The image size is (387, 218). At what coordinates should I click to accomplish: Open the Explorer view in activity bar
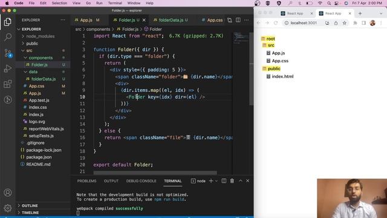[x=8, y=22]
